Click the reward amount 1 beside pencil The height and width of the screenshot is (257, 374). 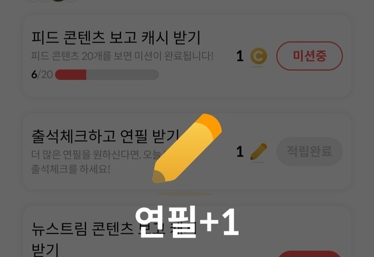(240, 152)
